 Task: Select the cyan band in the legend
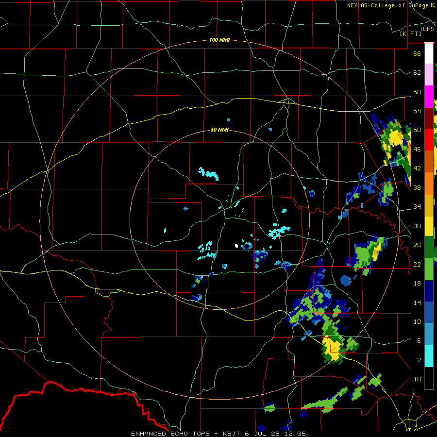pos(429,356)
